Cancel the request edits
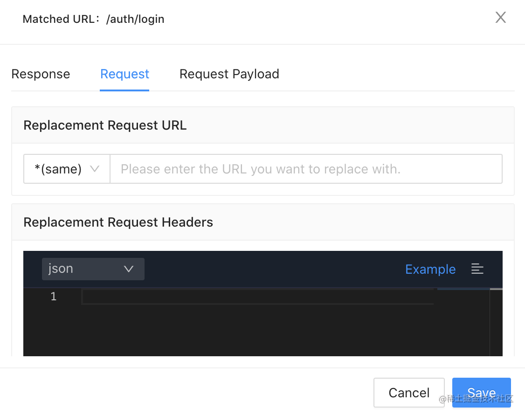525x415 pixels. [x=409, y=393]
